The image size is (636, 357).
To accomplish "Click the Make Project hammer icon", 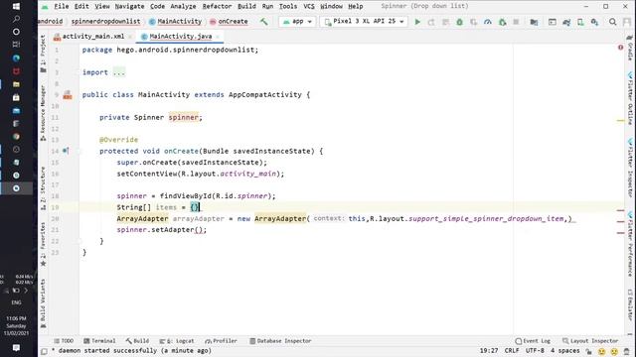I will click(264, 22).
